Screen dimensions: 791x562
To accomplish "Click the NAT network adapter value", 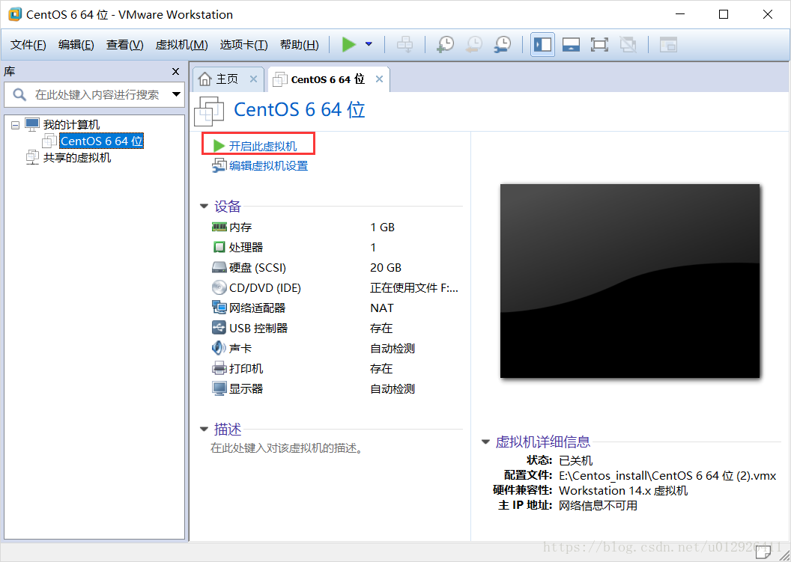I will (x=382, y=308).
